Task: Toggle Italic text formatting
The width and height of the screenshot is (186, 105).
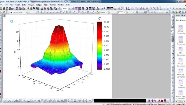Action: [41, 12]
